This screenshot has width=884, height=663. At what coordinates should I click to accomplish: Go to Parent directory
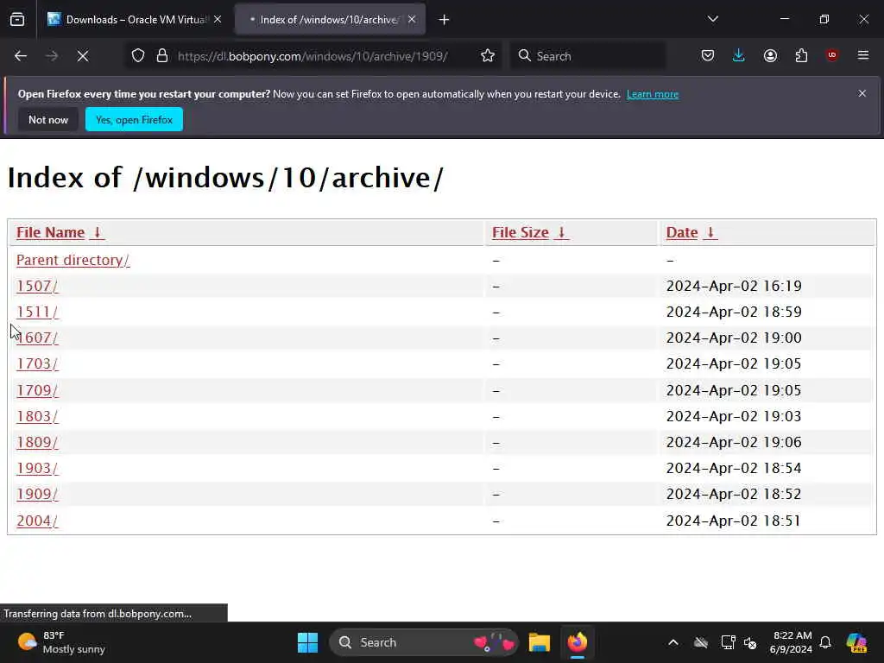click(73, 260)
